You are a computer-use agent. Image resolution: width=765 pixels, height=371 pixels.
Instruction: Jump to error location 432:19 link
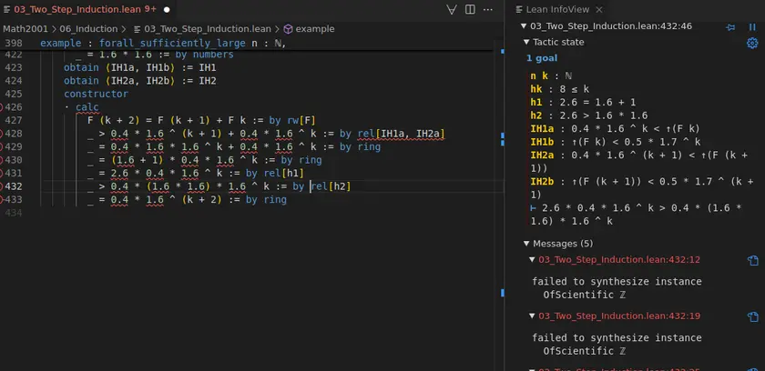pyautogui.click(x=618, y=316)
